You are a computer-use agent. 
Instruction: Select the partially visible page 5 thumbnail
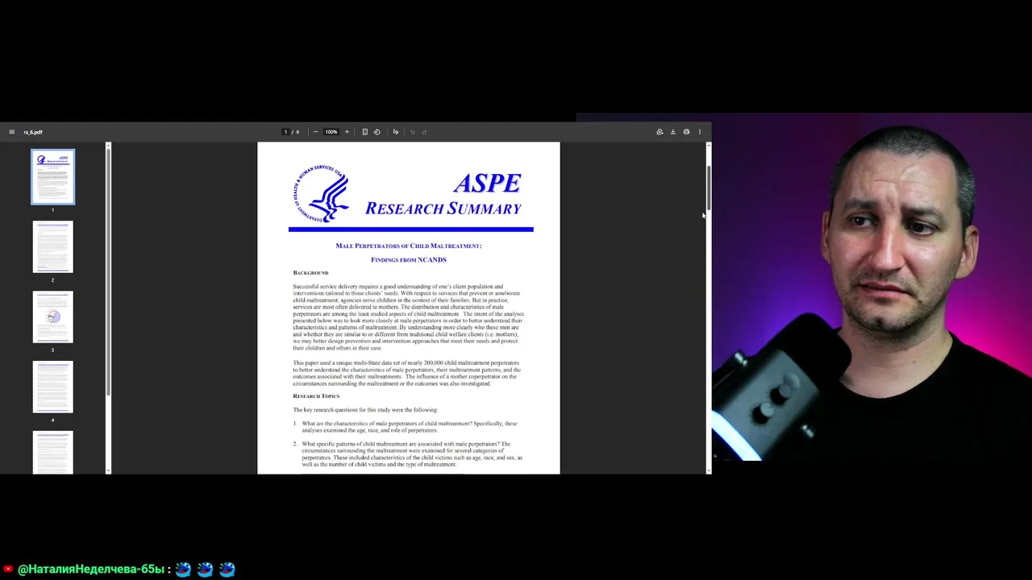52,453
